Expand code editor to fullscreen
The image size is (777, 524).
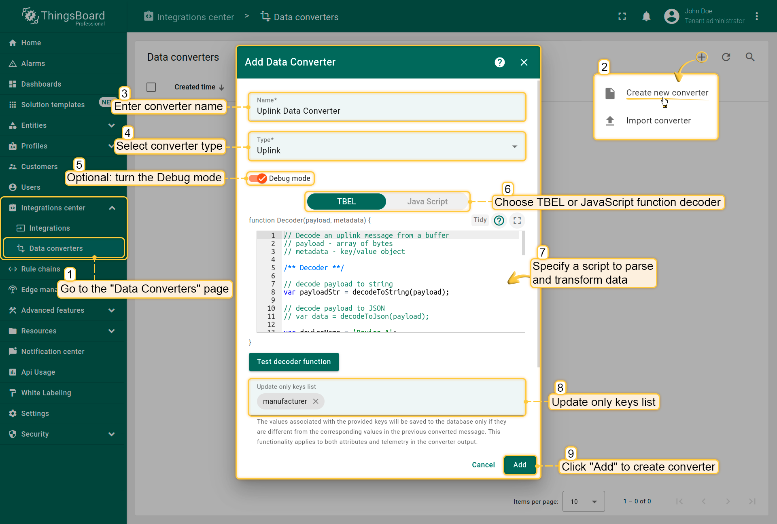pyautogui.click(x=517, y=221)
